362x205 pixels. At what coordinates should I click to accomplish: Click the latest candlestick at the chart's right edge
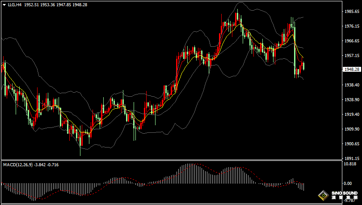[303, 66]
